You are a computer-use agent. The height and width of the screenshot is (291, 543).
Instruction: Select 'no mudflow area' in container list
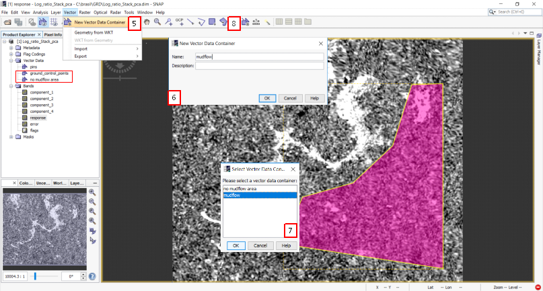(240, 189)
